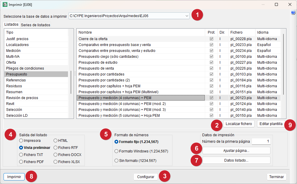This screenshot has height=184, width=297.
Task: Select Cierre de la oferta listing
Action: tap(141, 39)
